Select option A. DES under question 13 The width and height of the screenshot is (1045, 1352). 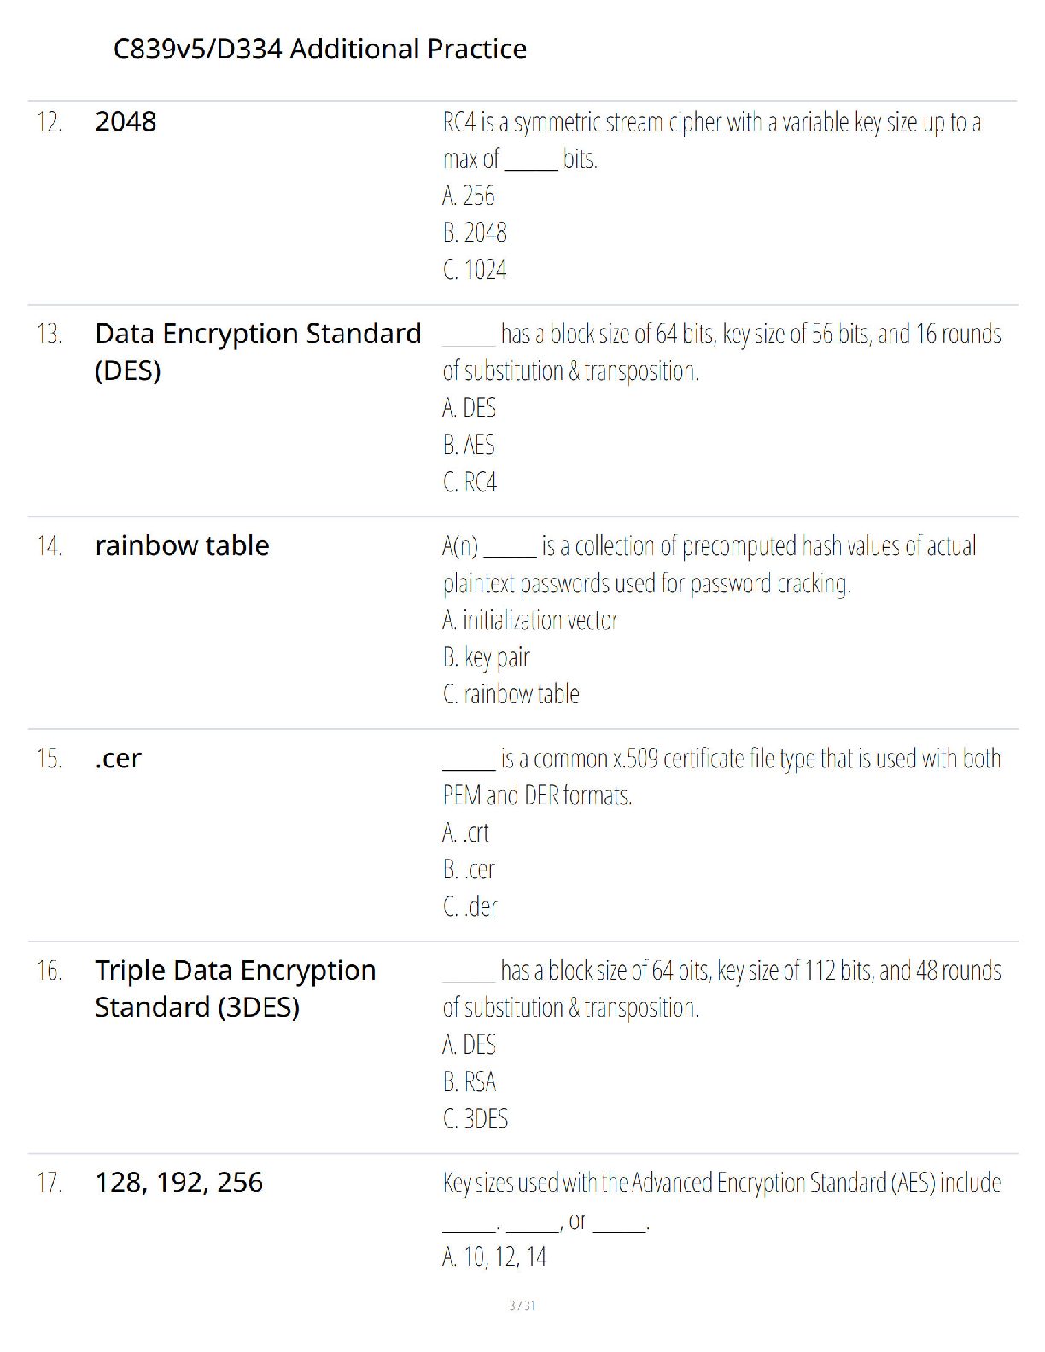pos(470,408)
